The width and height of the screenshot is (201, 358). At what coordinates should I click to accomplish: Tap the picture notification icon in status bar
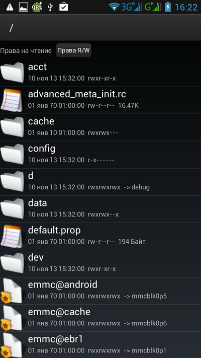pyautogui.click(x=24, y=8)
